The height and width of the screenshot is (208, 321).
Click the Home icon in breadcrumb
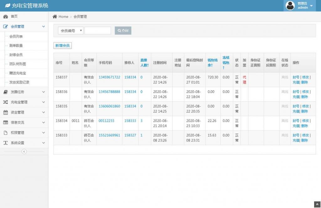tap(55, 17)
